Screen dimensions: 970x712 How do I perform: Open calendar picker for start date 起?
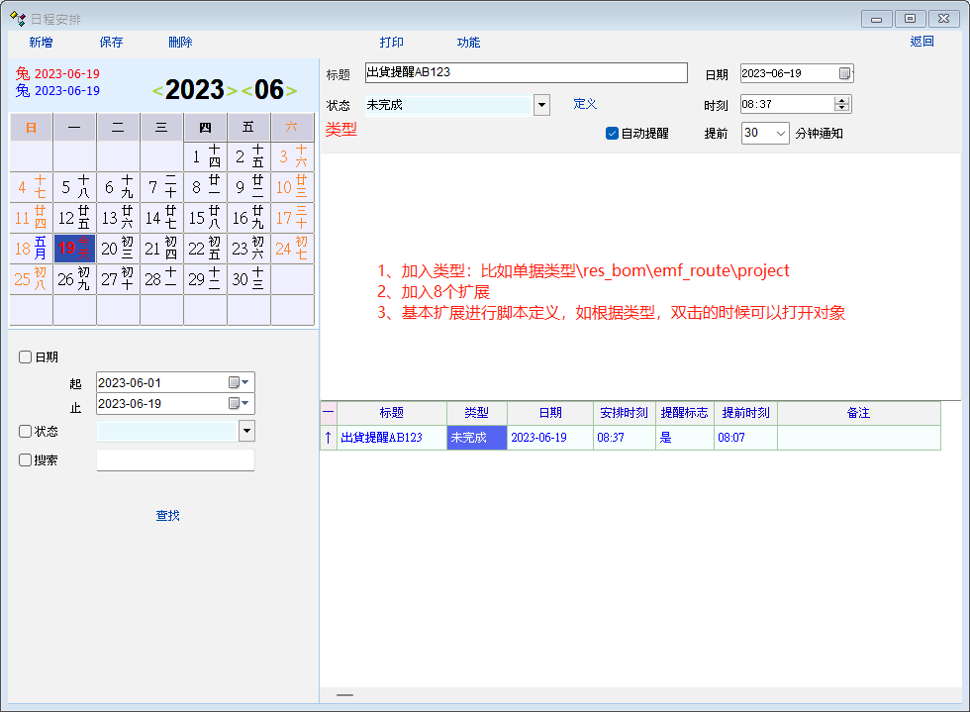[x=235, y=382]
